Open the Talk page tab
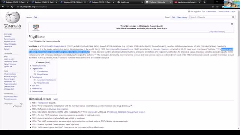This screenshot has width=240, height=135. click(x=36, y=17)
